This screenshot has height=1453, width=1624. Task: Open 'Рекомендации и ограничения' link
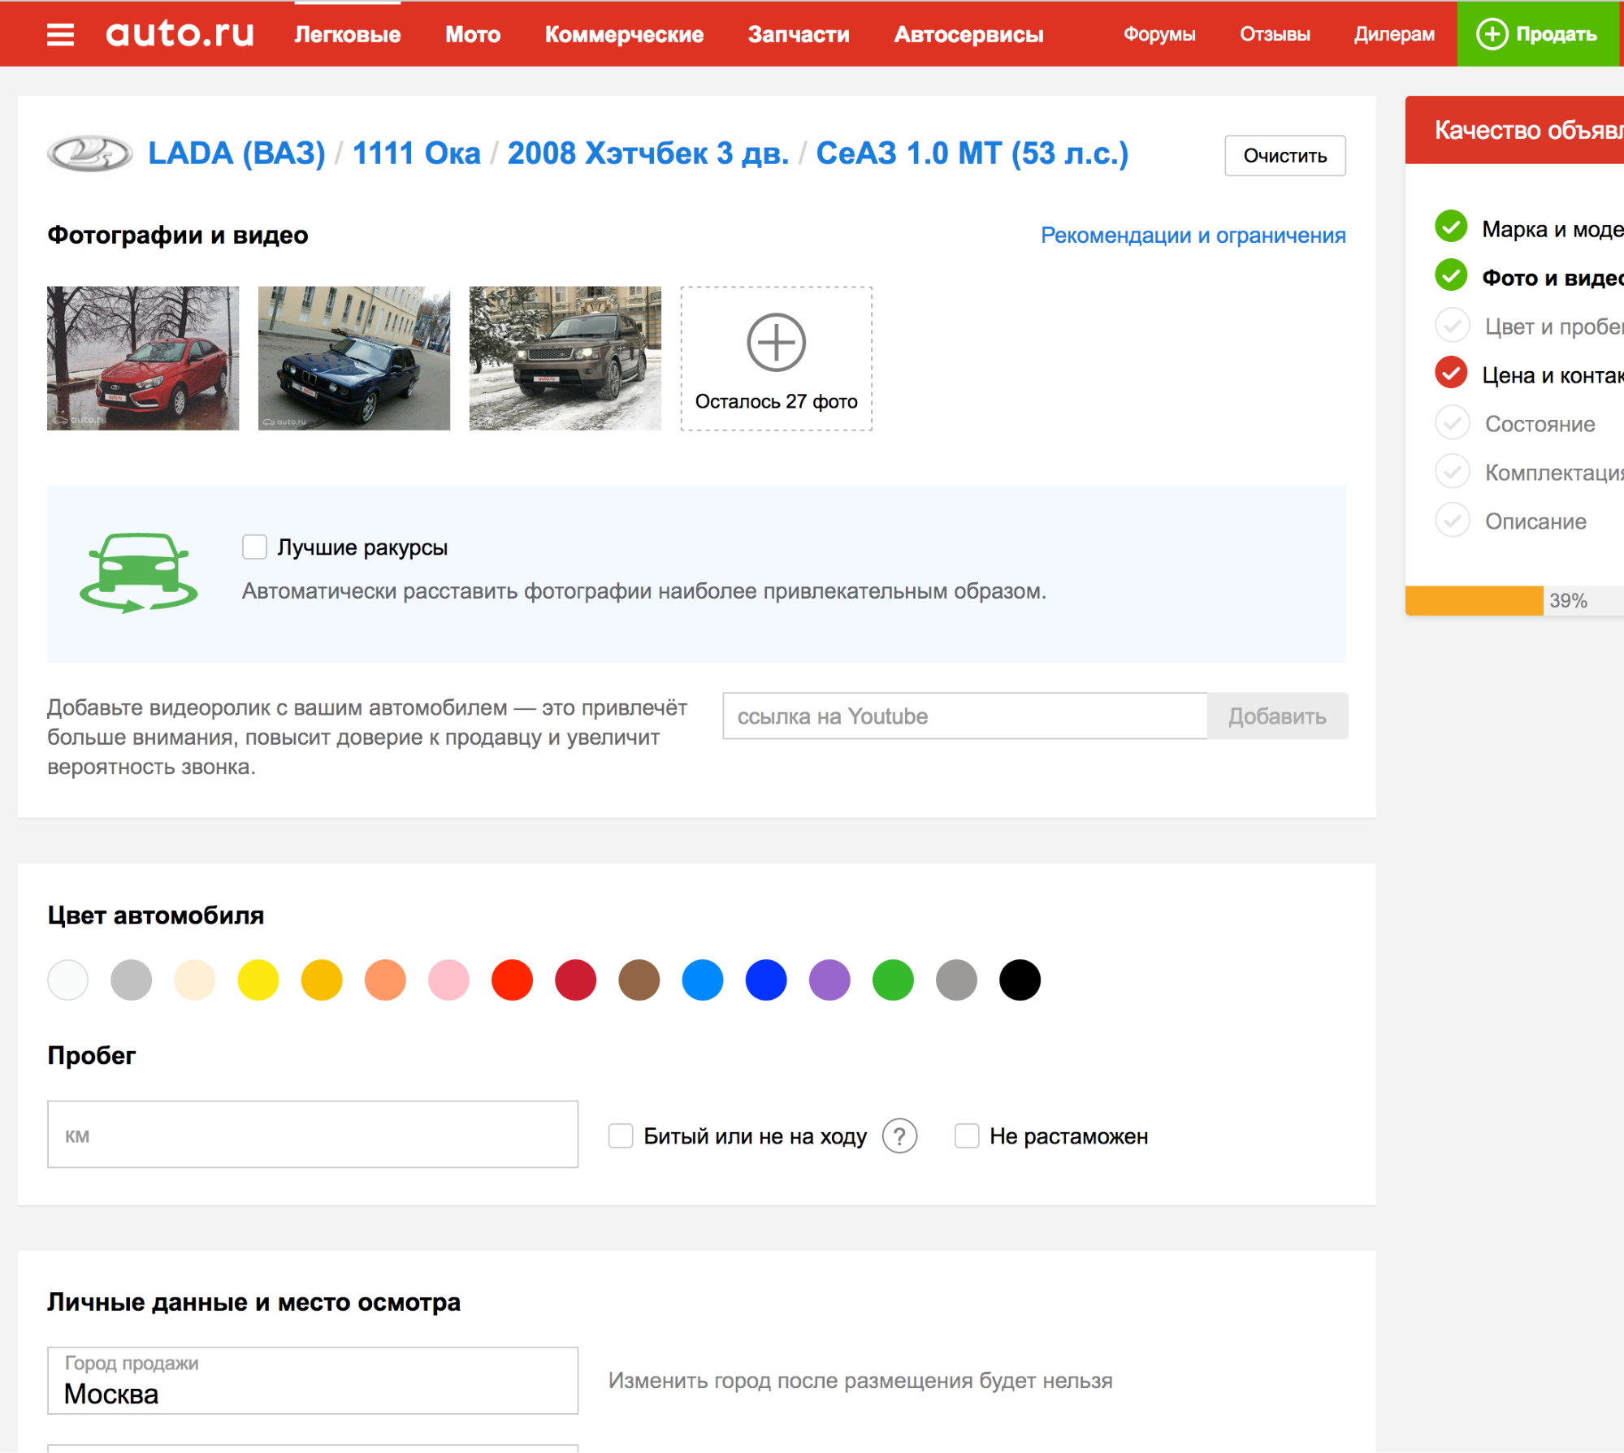pyautogui.click(x=1193, y=236)
